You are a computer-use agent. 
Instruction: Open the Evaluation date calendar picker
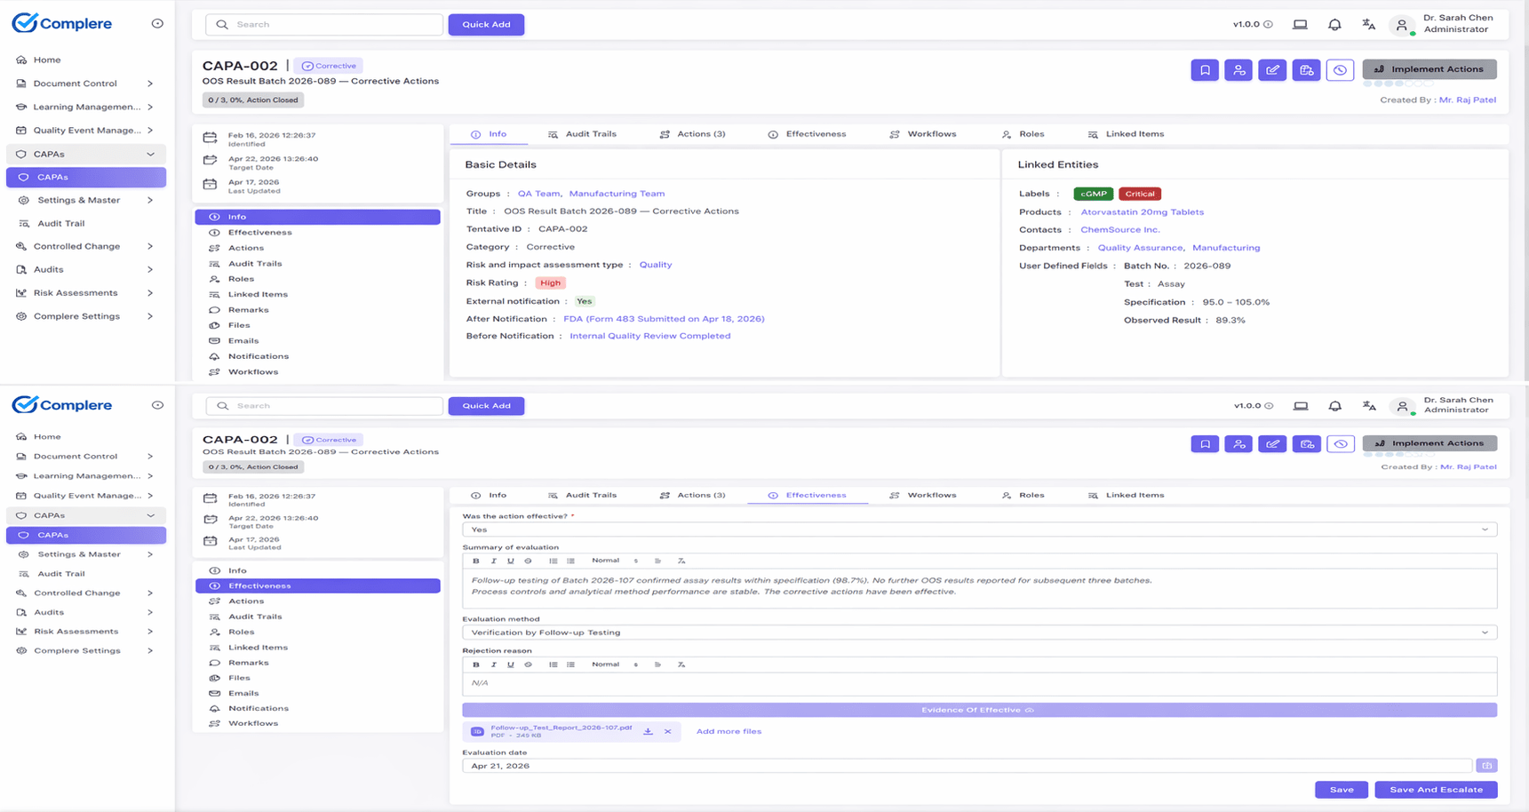coord(1485,766)
